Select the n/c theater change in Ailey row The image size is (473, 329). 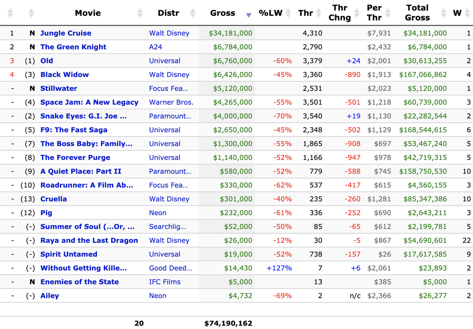click(355, 296)
